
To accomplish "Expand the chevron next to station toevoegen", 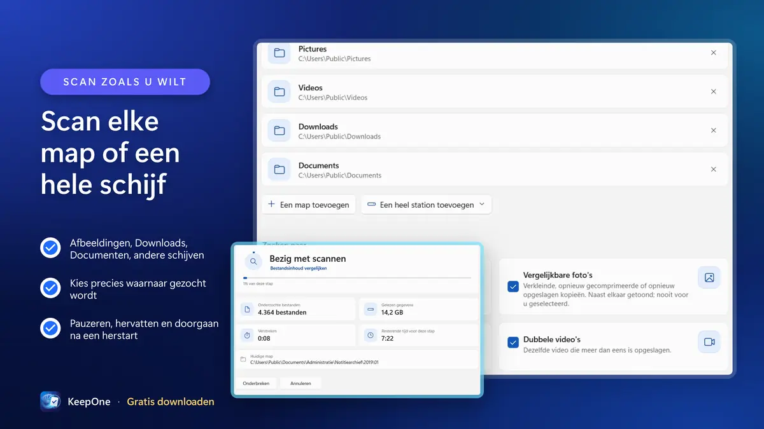I will [x=482, y=204].
